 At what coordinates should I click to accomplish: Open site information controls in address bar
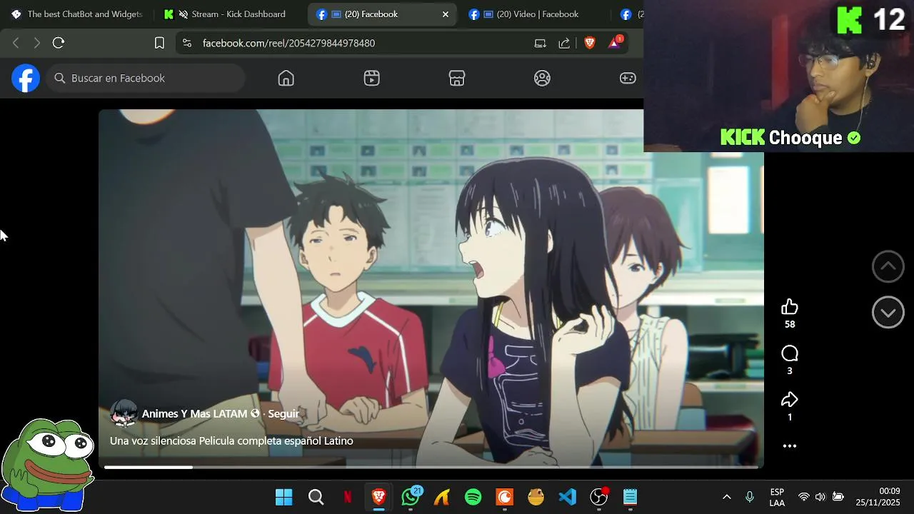pyautogui.click(x=187, y=43)
